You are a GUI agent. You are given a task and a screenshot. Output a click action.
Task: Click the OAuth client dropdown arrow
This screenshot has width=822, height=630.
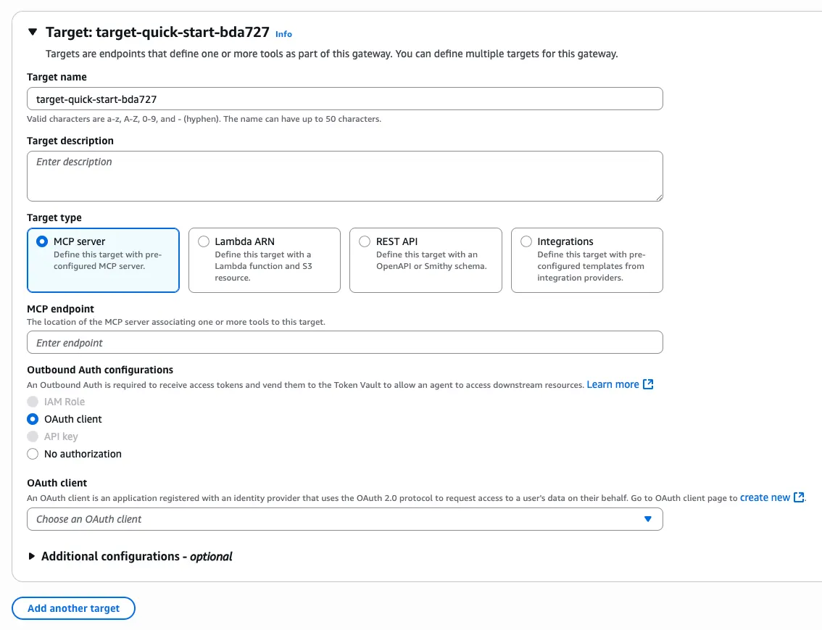(648, 519)
